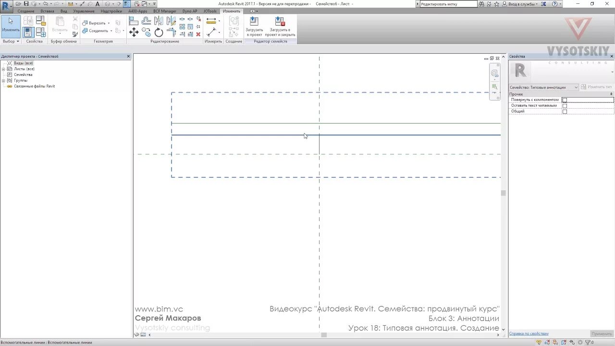615x346 pixels.
Task: Pick the Copy tool in editing panel
Action: click(x=146, y=33)
